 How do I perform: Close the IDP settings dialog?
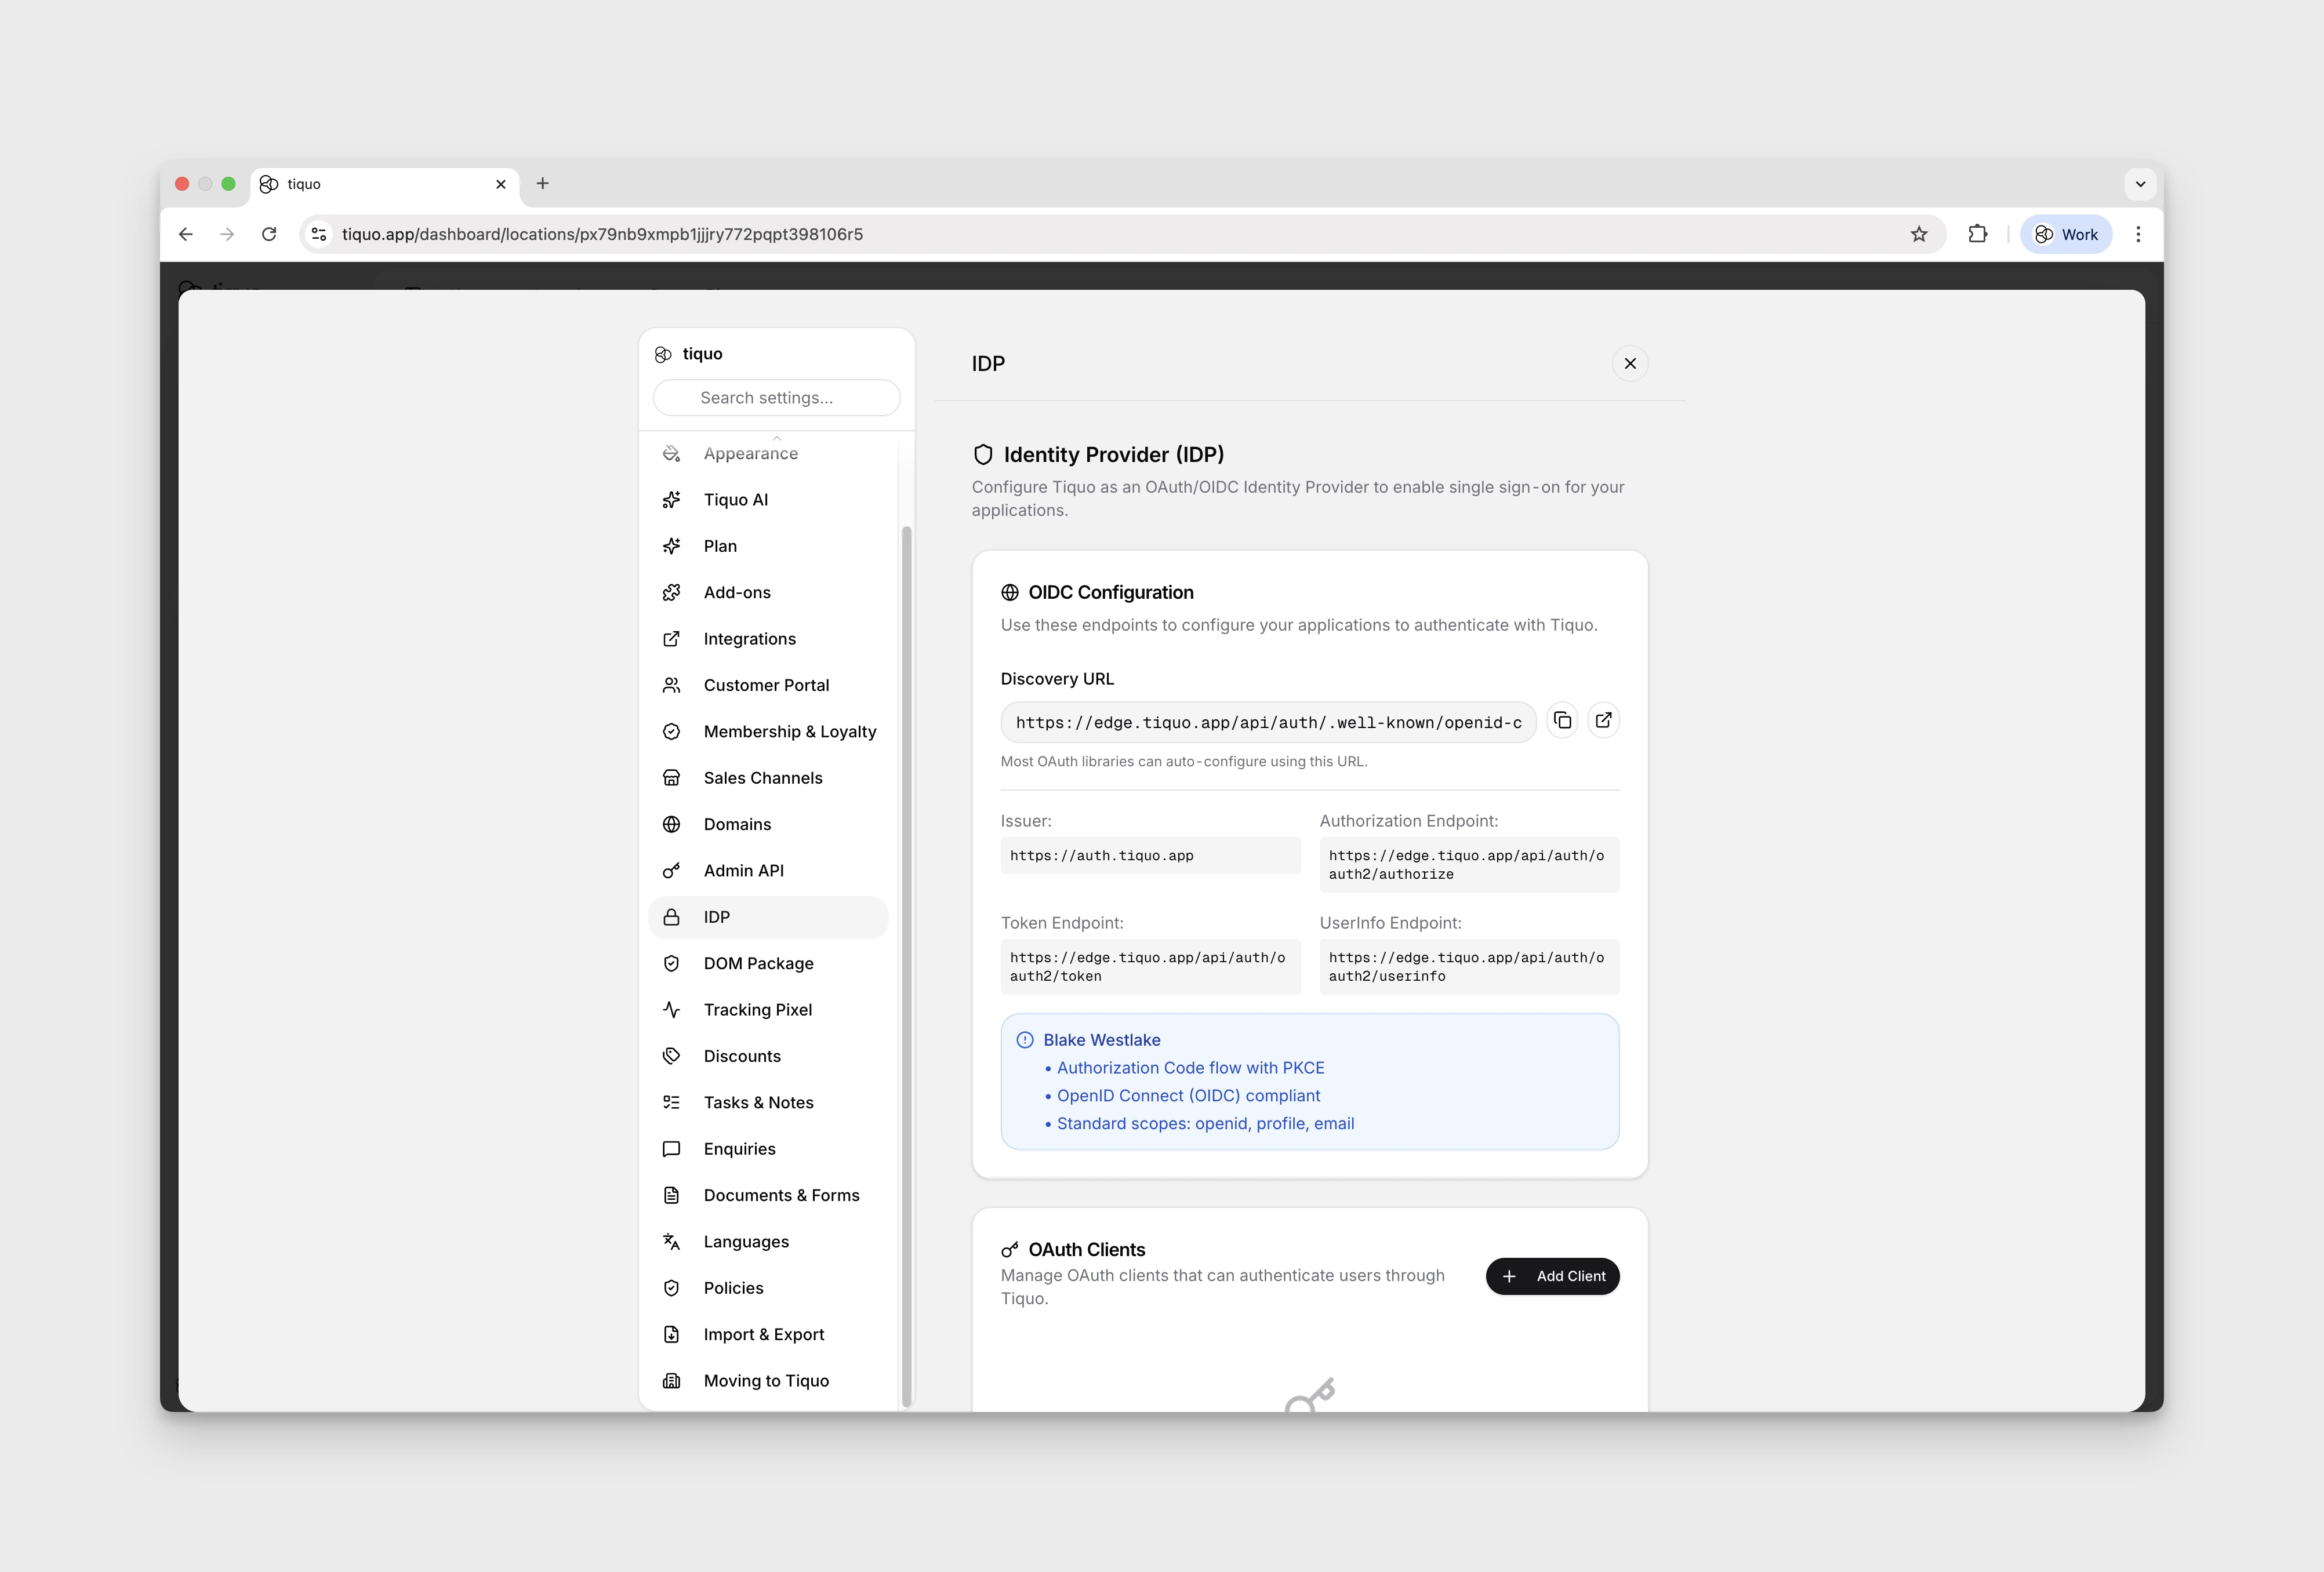point(1630,364)
